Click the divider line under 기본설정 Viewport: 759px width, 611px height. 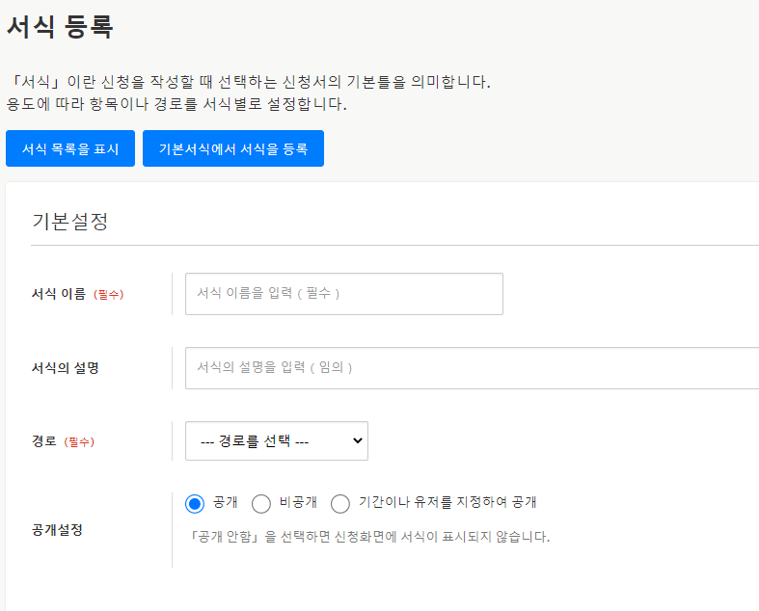(386, 245)
